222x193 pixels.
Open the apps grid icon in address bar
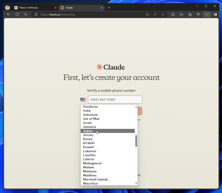[147, 14]
